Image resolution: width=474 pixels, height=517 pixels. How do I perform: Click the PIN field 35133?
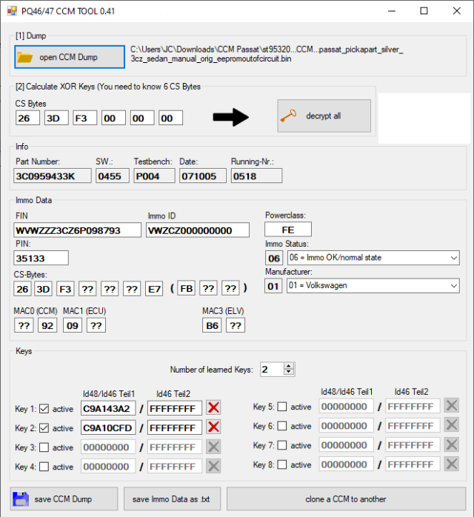pos(41,258)
